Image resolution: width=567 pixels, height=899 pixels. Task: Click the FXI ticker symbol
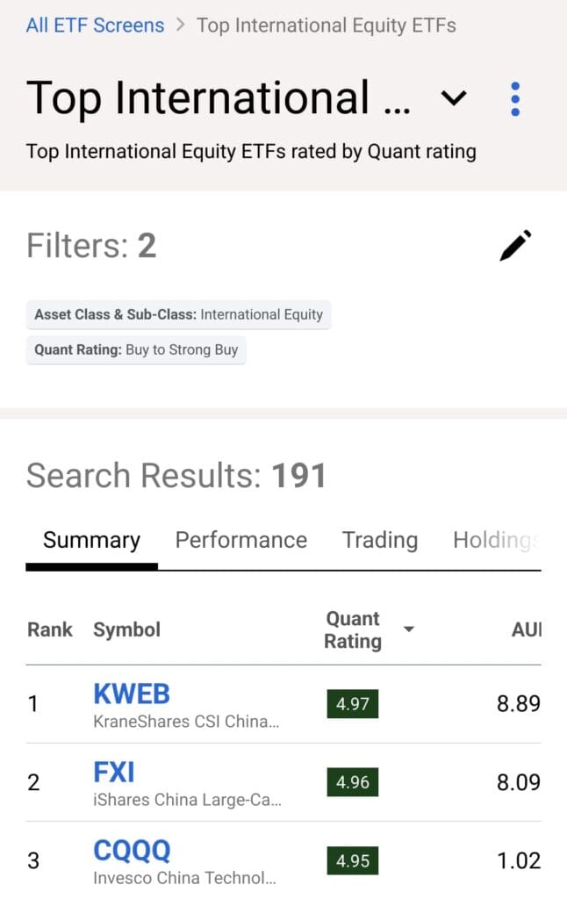[x=111, y=771]
